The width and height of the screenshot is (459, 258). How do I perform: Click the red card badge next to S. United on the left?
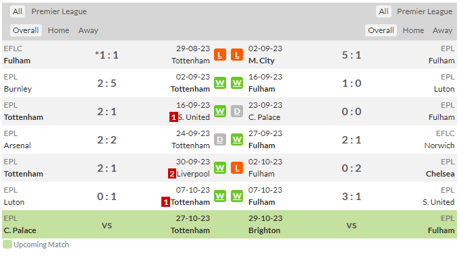tap(173, 117)
